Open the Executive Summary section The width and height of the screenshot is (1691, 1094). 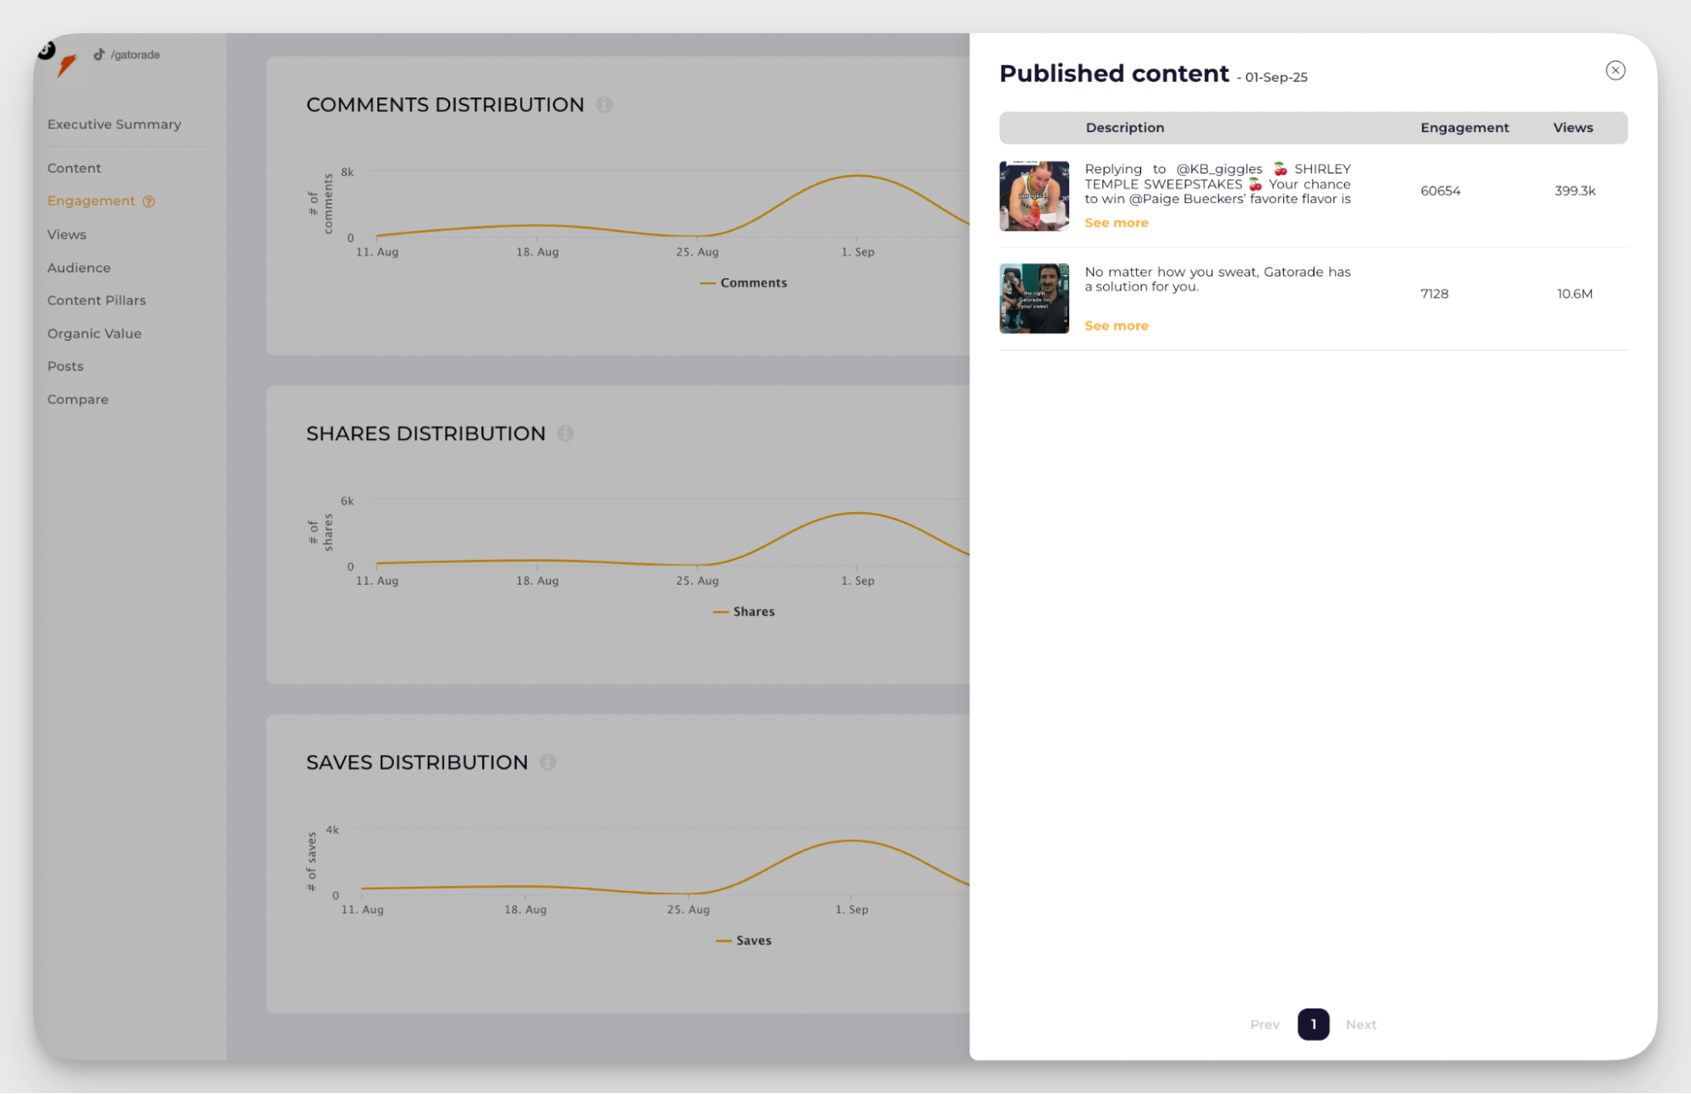click(x=114, y=124)
